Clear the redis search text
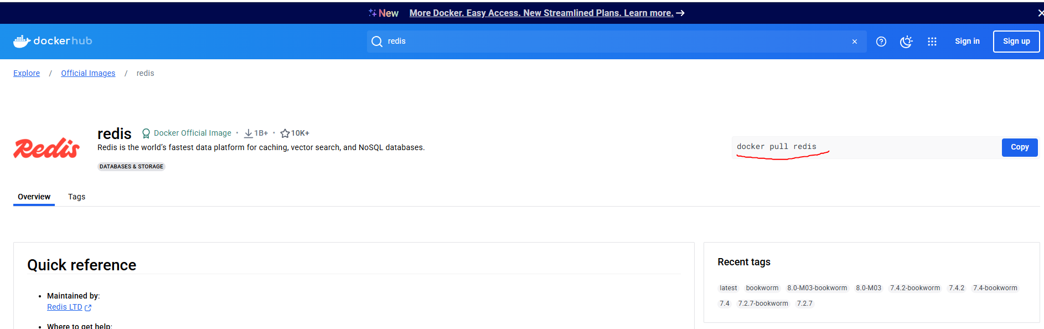Image resolution: width=1044 pixels, height=329 pixels. tap(855, 42)
